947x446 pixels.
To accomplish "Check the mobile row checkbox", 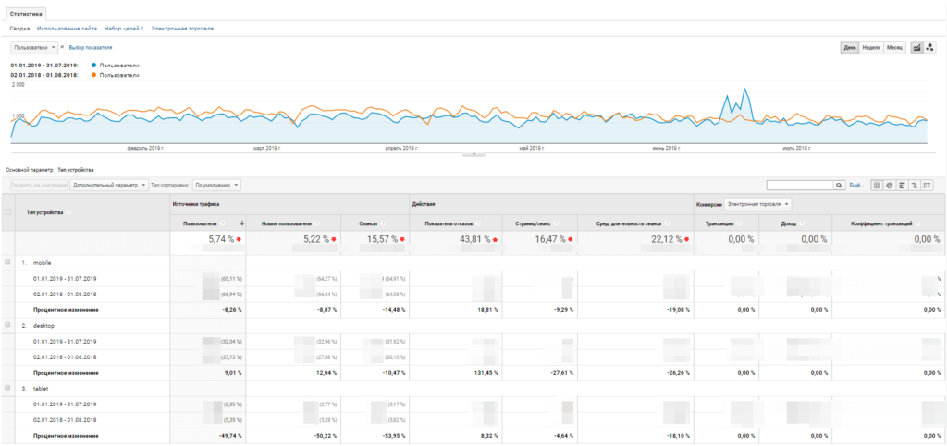I will pyautogui.click(x=8, y=262).
